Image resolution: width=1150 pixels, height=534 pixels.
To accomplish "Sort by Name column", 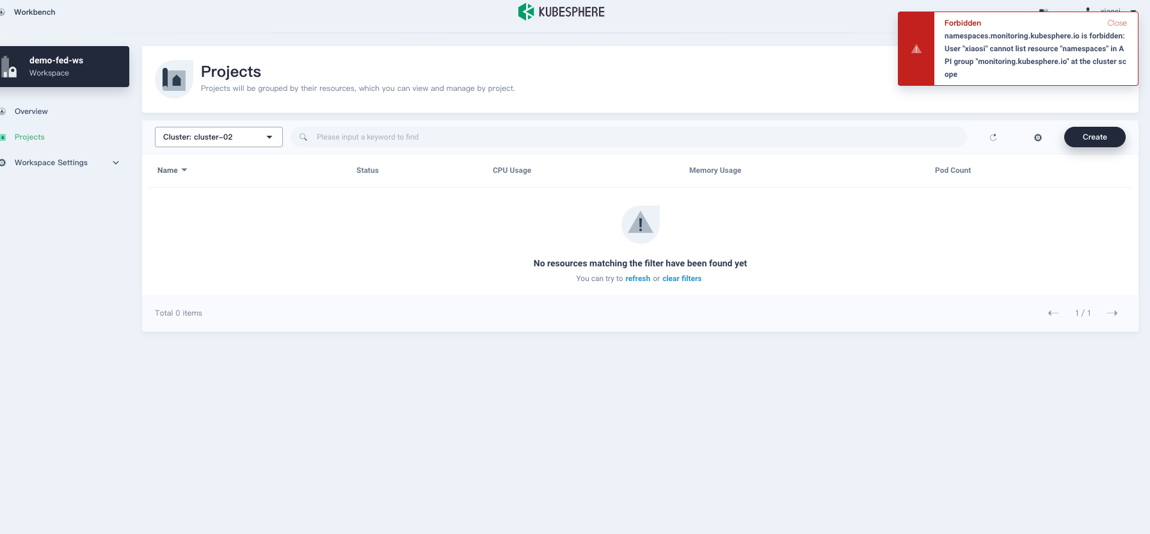I will pyautogui.click(x=172, y=170).
